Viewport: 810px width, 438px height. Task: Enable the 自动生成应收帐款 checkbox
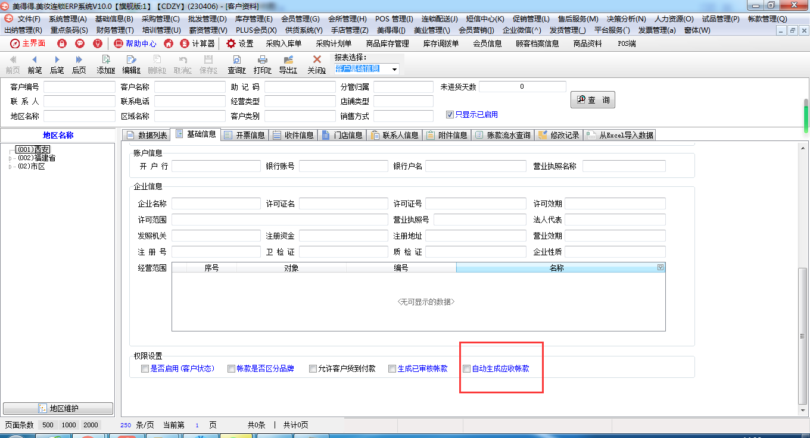pyautogui.click(x=467, y=369)
